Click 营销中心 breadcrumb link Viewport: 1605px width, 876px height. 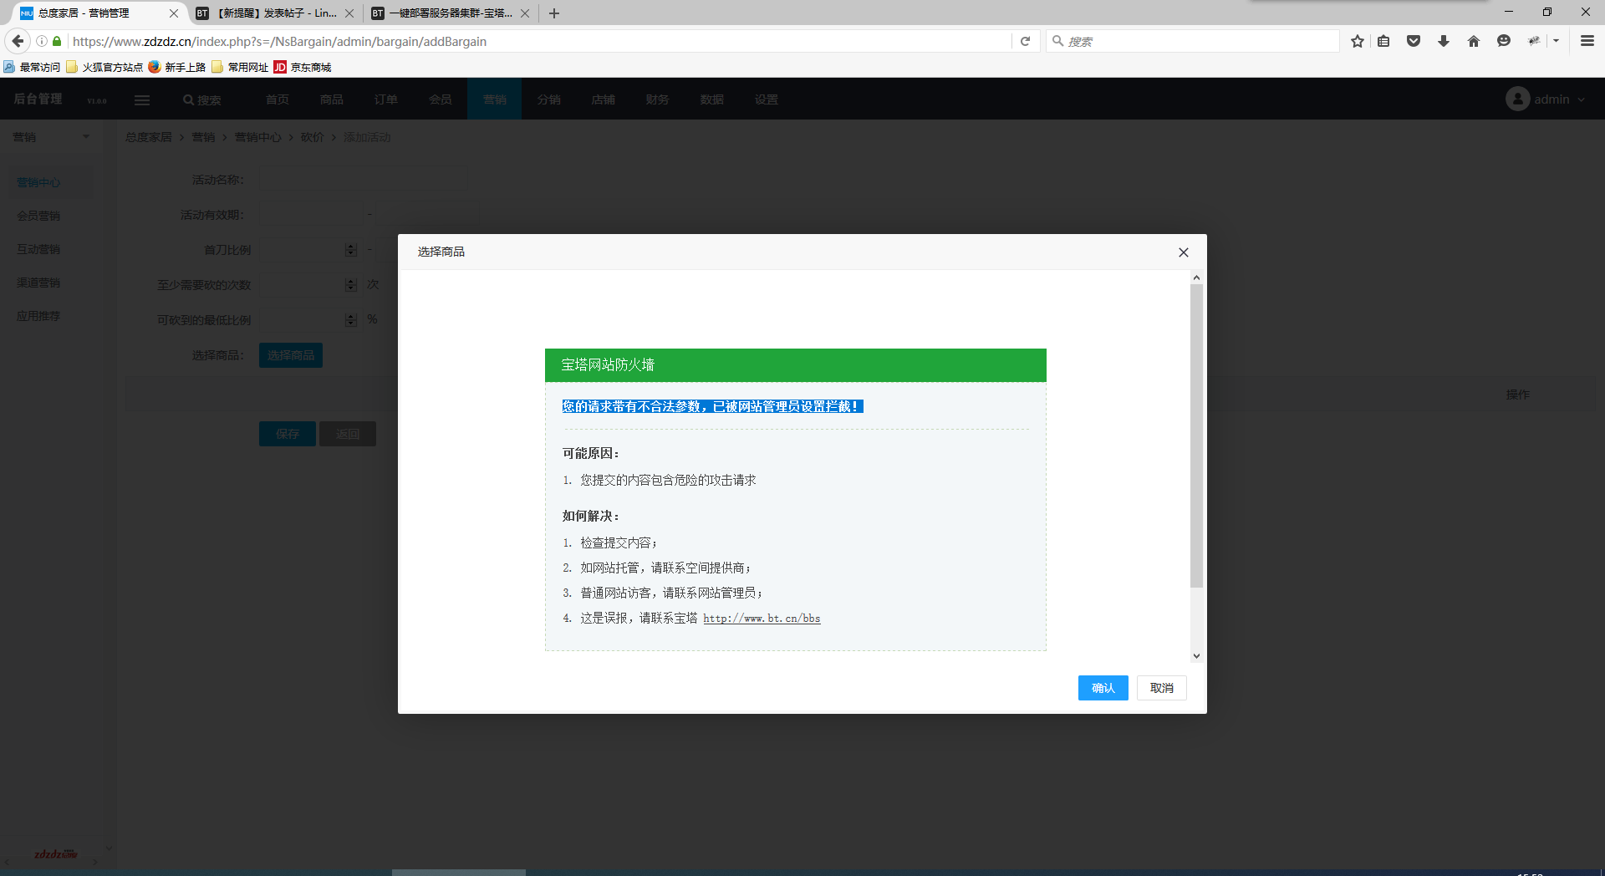coord(258,137)
